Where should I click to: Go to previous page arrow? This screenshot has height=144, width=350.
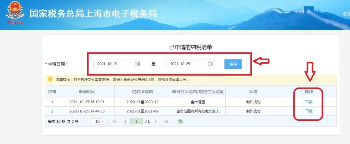coord(125,121)
